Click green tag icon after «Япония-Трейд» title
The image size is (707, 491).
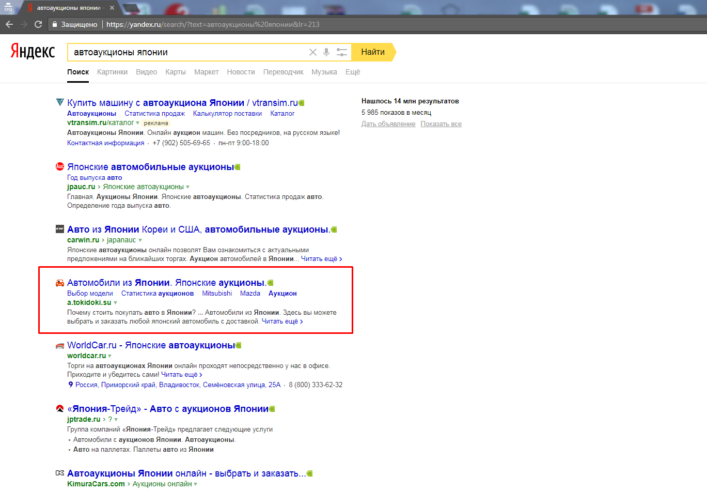pyautogui.click(x=272, y=409)
